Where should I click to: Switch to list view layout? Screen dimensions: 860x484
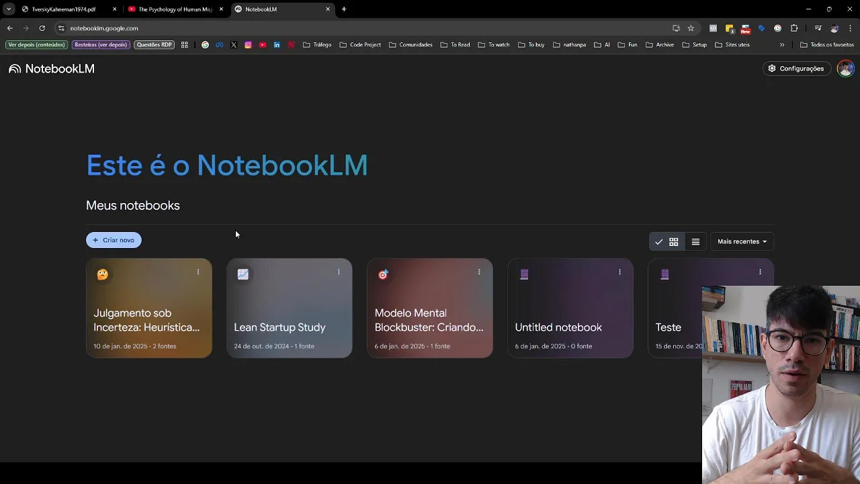tap(695, 242)
